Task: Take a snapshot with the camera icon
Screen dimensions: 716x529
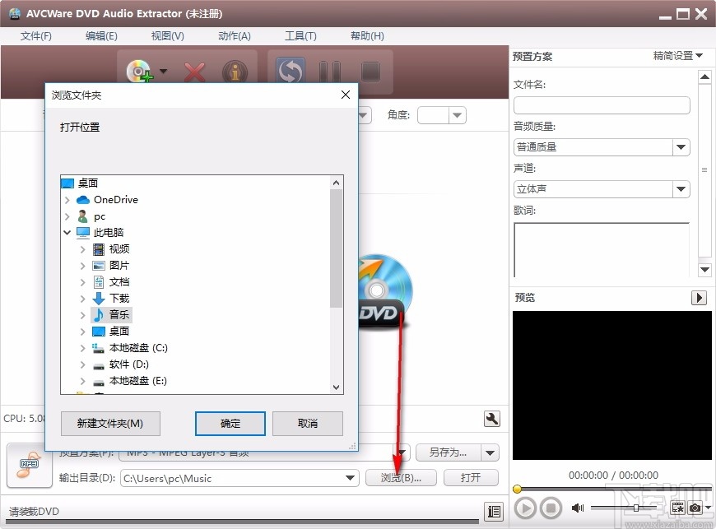Action: tap(695, 509)
